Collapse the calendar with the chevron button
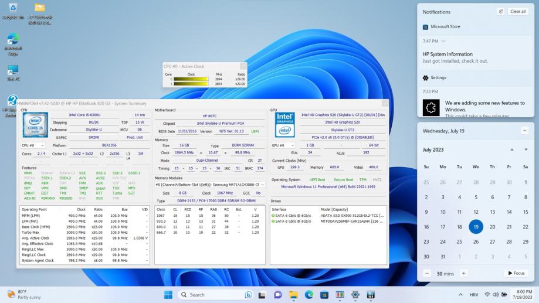The width and height of the screenshot is (539, 303). pos(524,130)
